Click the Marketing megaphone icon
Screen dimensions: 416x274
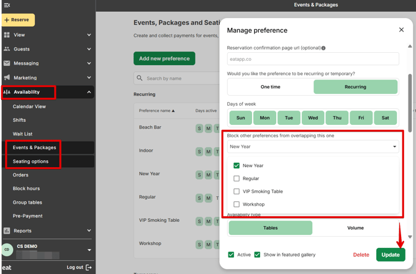point(7,77)
